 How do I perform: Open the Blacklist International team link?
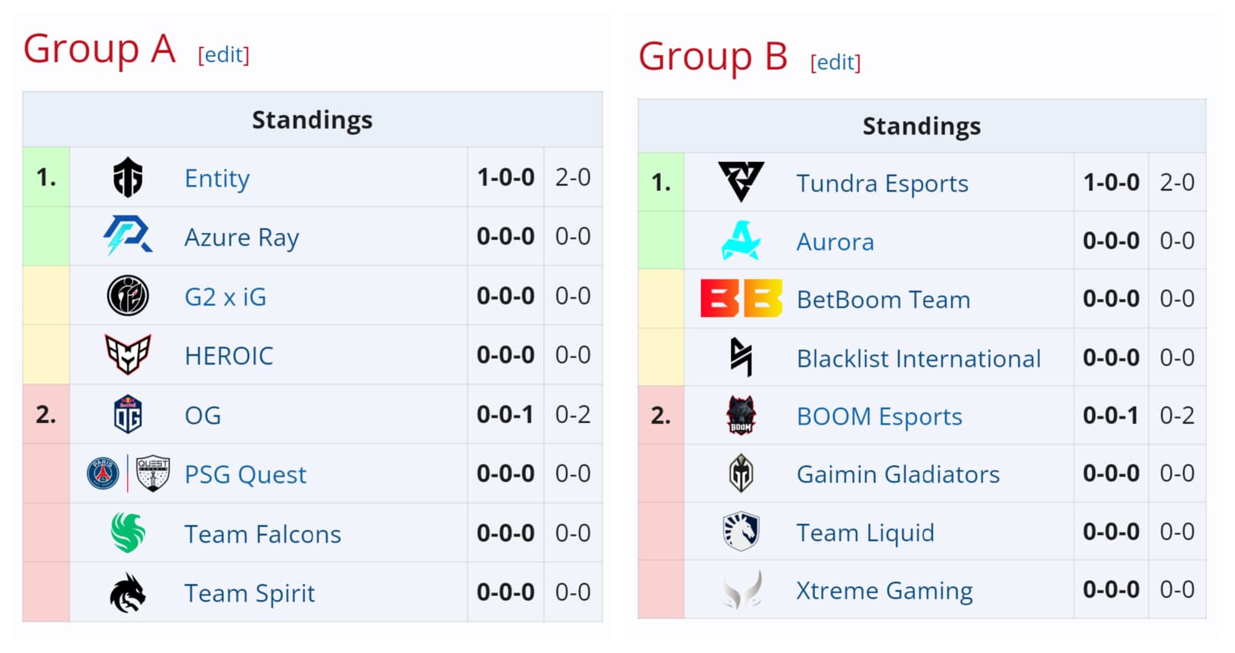point(918,359)
